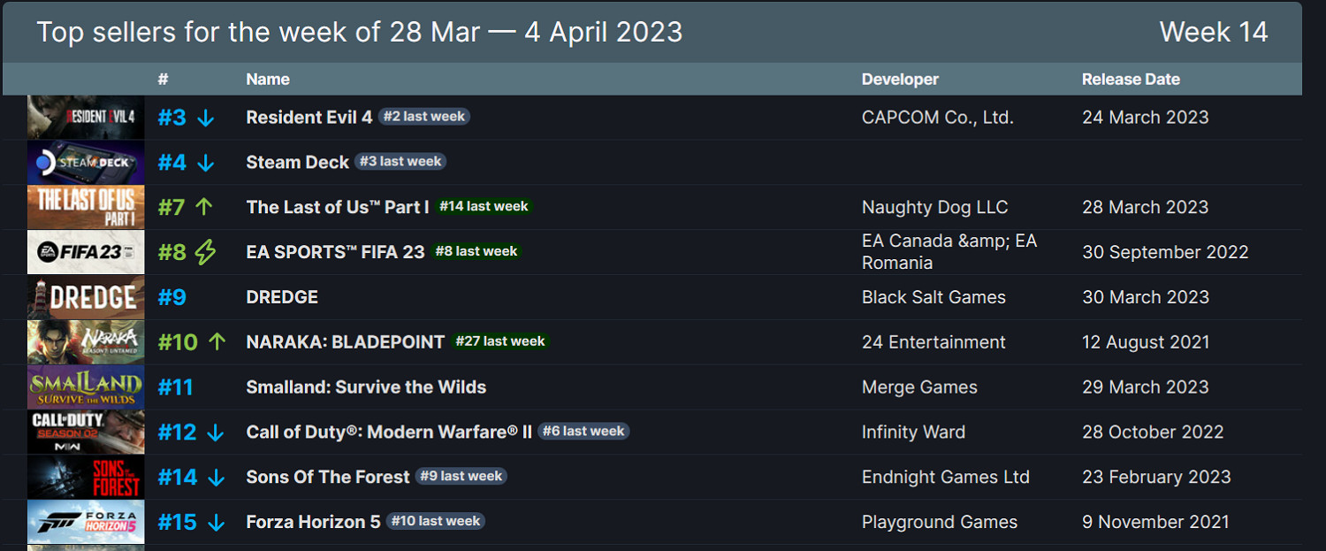Click the lightning bolt icon beside #8
The image size is (1326, 551).
click(205, 253)
